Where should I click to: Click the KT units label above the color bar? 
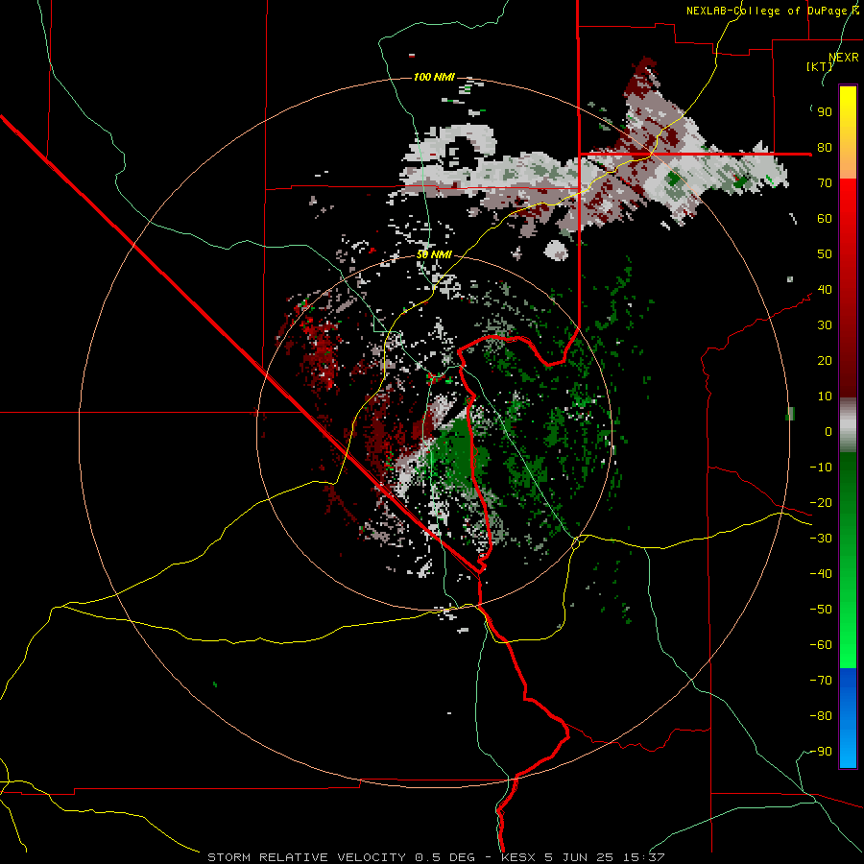[x=819, y=66]
